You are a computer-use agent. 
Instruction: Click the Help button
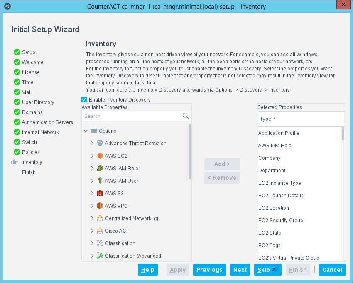(x=148, y=270)
